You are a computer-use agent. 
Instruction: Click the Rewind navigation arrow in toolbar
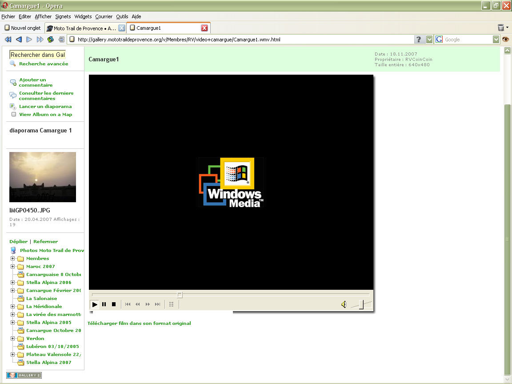8,40
